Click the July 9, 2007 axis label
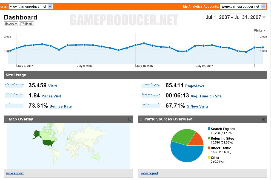Screen dimensions: 271x180 coord(84,66)
